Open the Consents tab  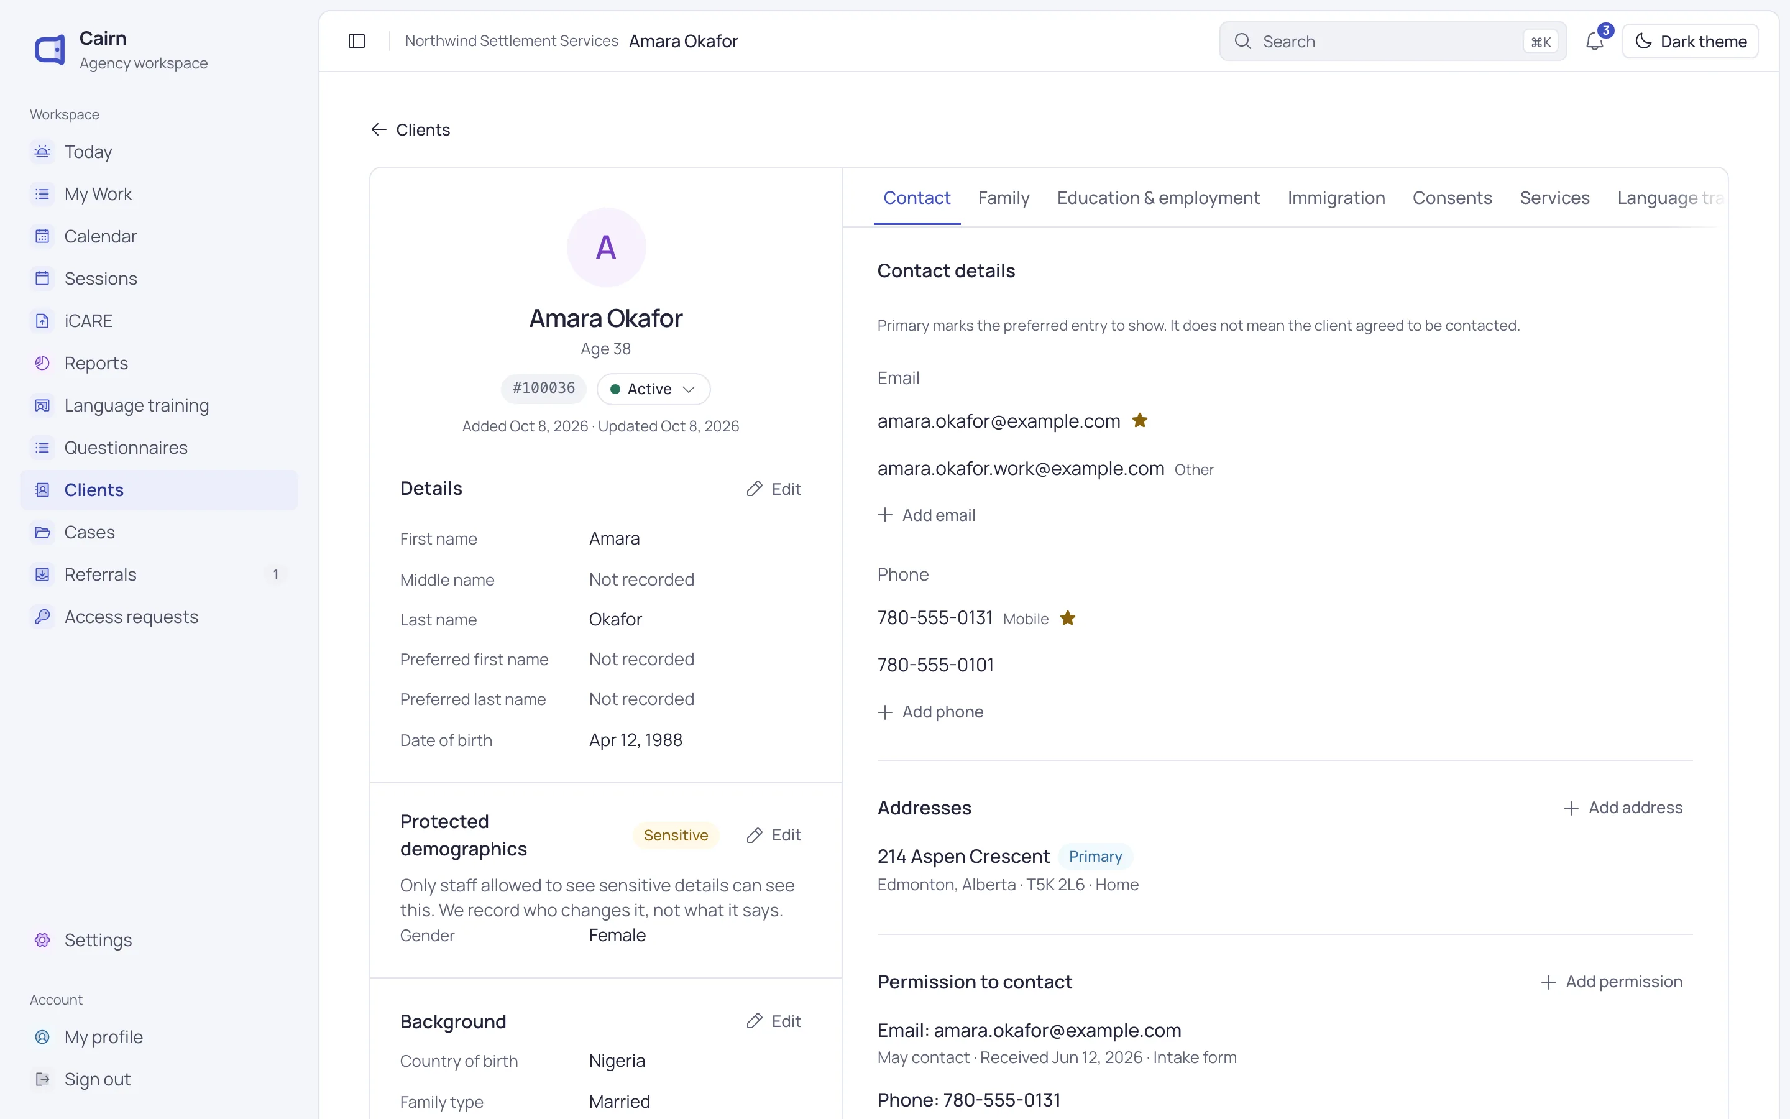(1452, 198)
